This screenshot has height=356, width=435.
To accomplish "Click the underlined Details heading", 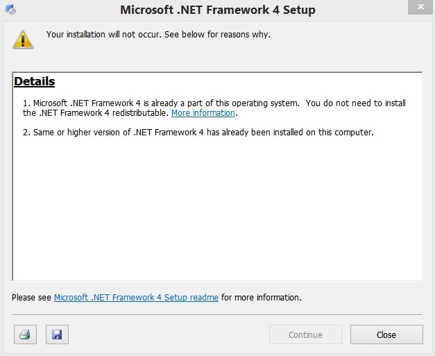I will 34,82.
